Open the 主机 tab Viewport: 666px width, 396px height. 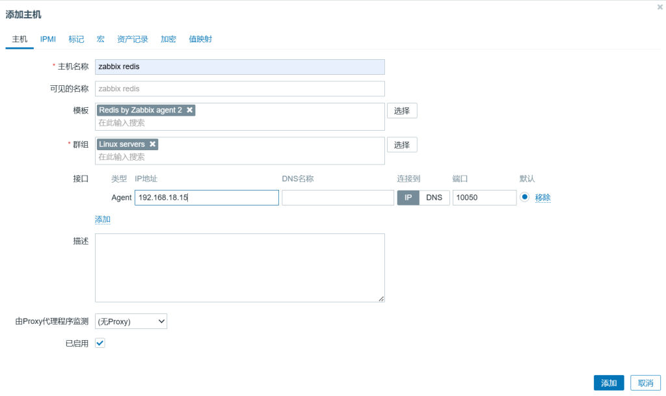click(20, 40)
